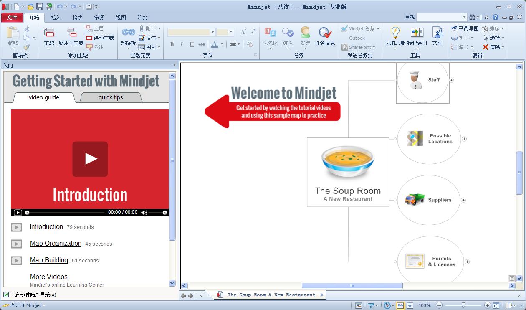Image resolution: width=526 pixels, height=310 pixels.
Task: Click the Share (共享) button
Action: tap(437, 36)
